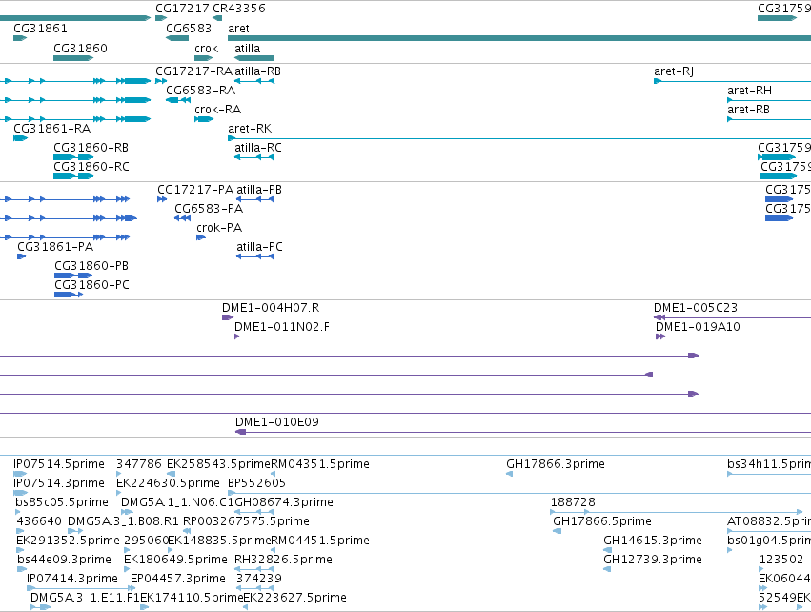Select the CG6583 gene label
Image resolution: width=811 pixels, height=612 pixels.
[189, 29]
